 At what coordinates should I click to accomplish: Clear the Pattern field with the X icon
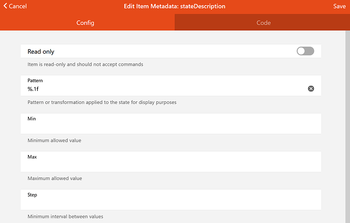click(x=311, y=89)
